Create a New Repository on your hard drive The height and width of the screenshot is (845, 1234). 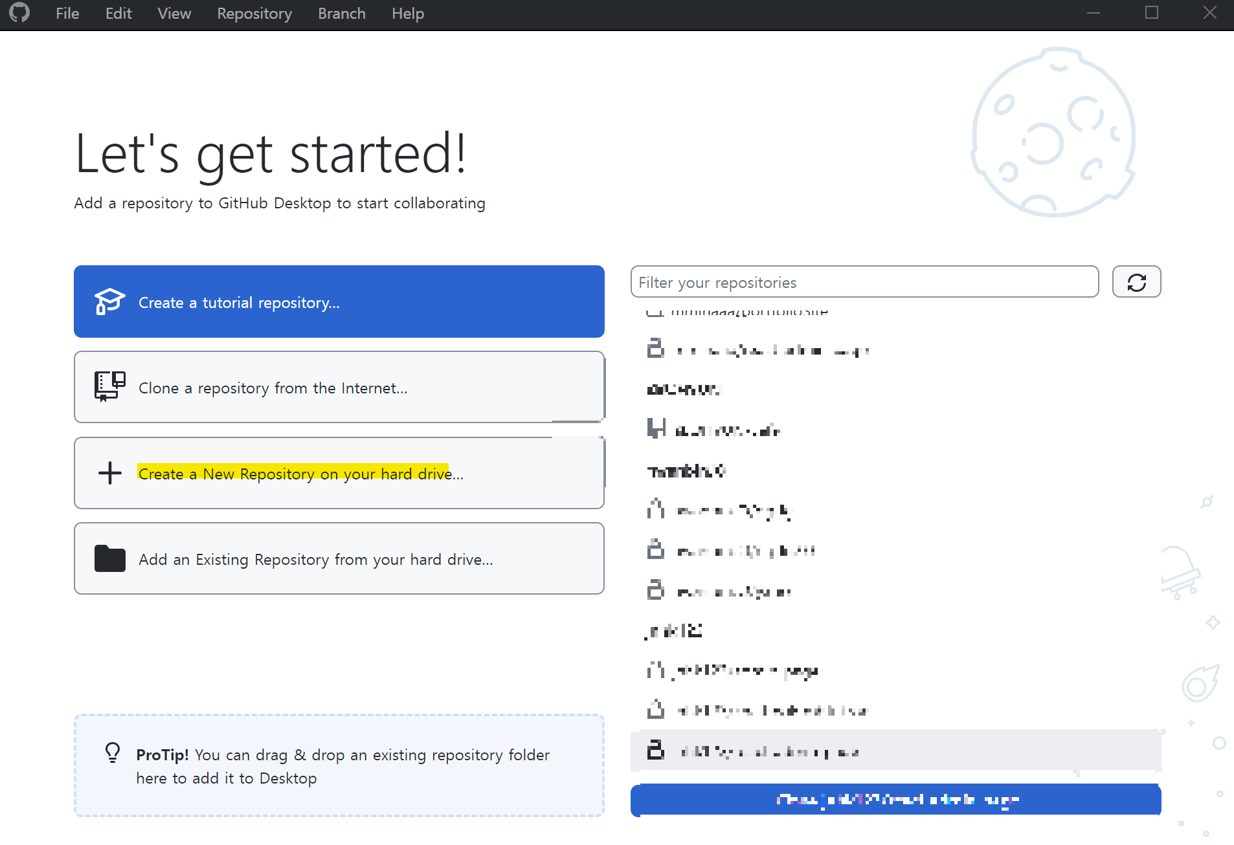pyautogui.click(x=339, y=473)
